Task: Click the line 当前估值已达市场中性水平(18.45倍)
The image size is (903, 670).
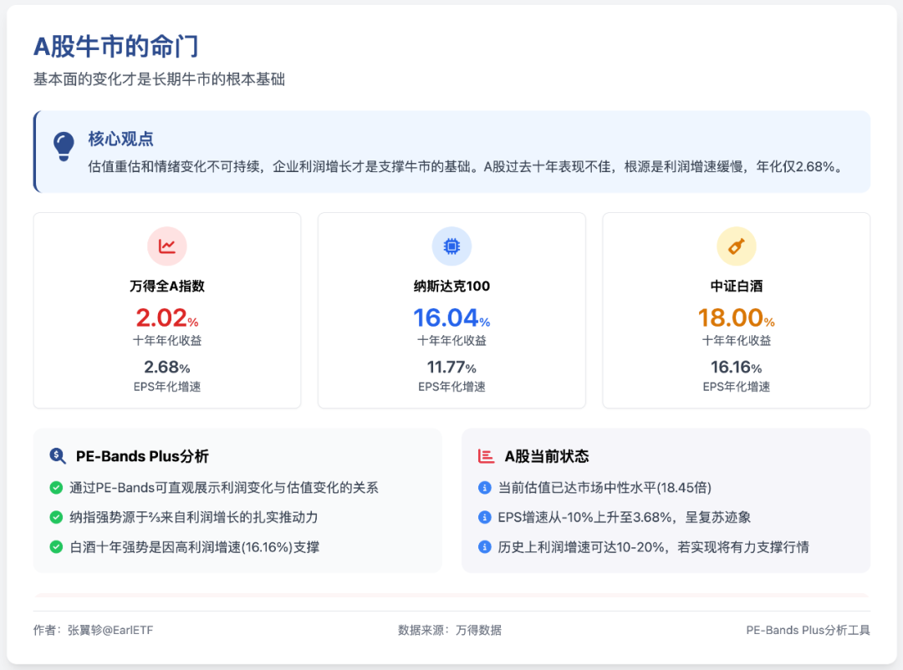Action: tap(605, 488)
